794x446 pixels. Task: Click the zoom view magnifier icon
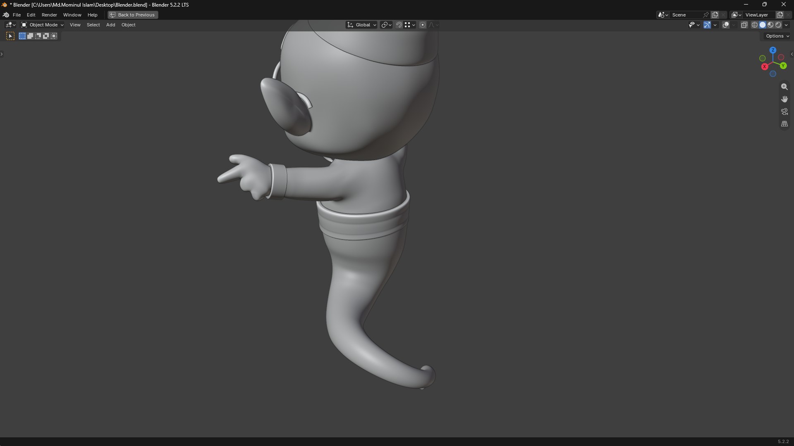[784, 87]
